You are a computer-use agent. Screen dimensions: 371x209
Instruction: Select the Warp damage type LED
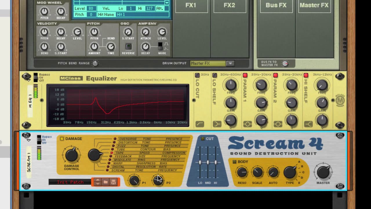109,163
